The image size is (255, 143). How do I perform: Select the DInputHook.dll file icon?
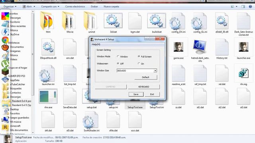tap(48, 47)
